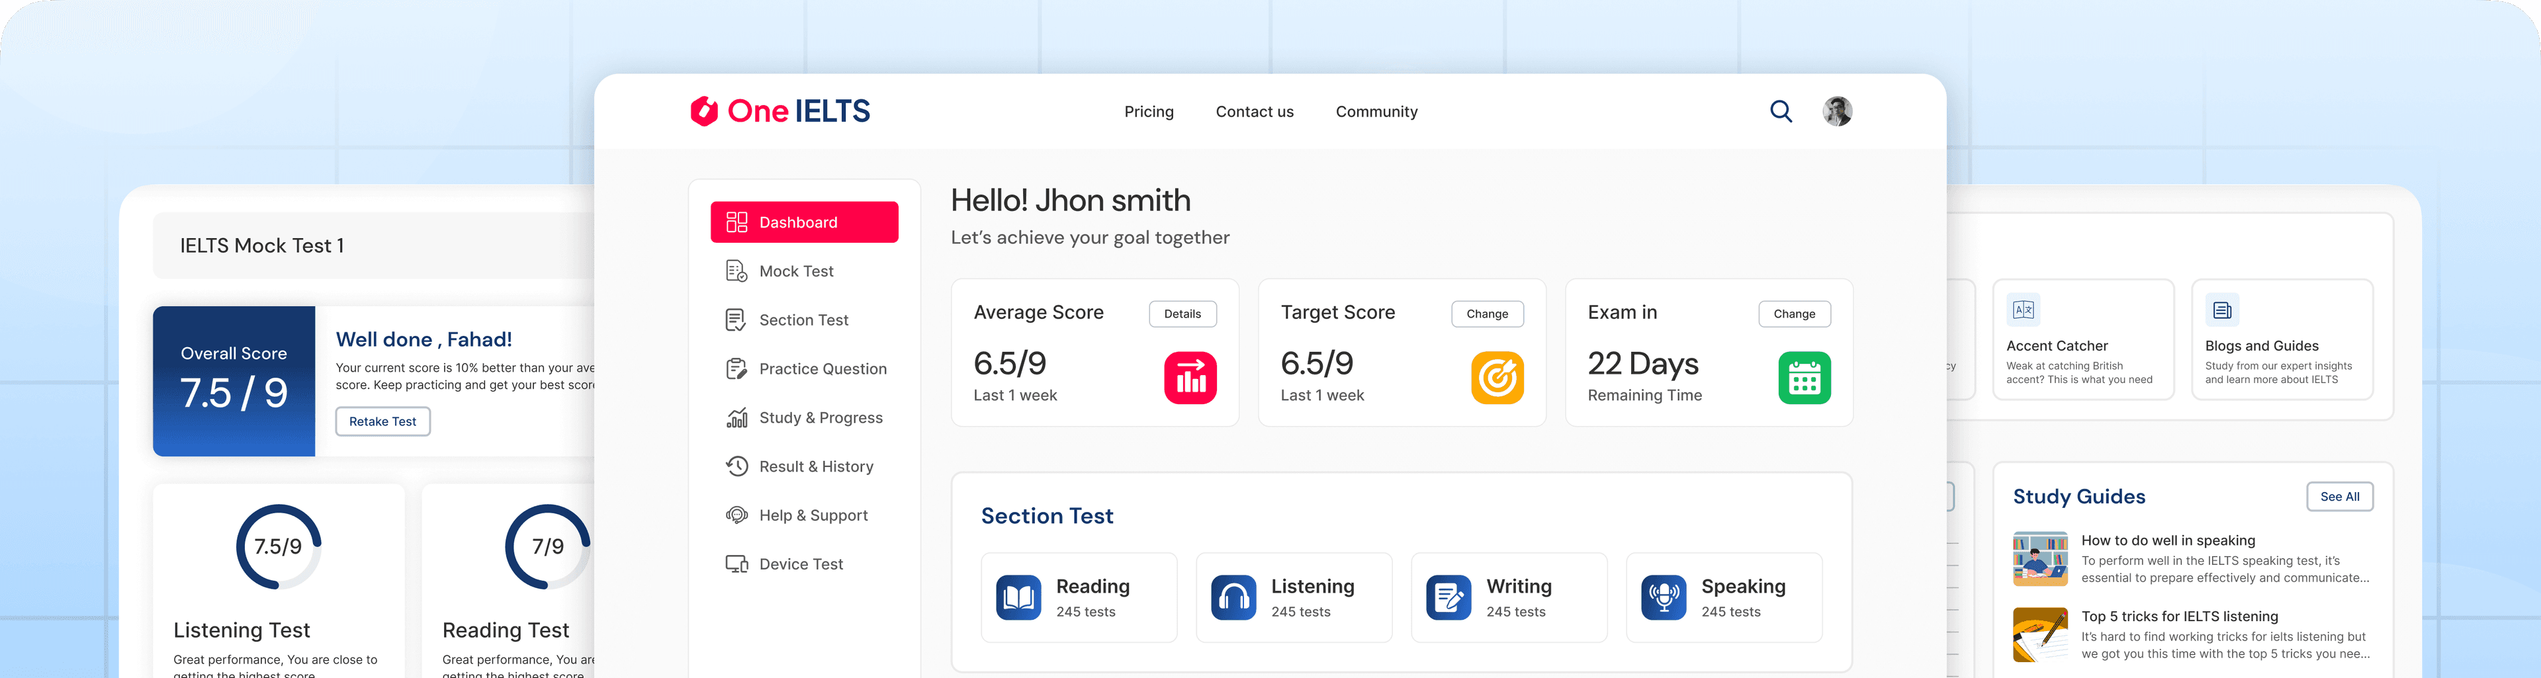
Task: Open the search magnifier icon
Action: (1781, 111)
